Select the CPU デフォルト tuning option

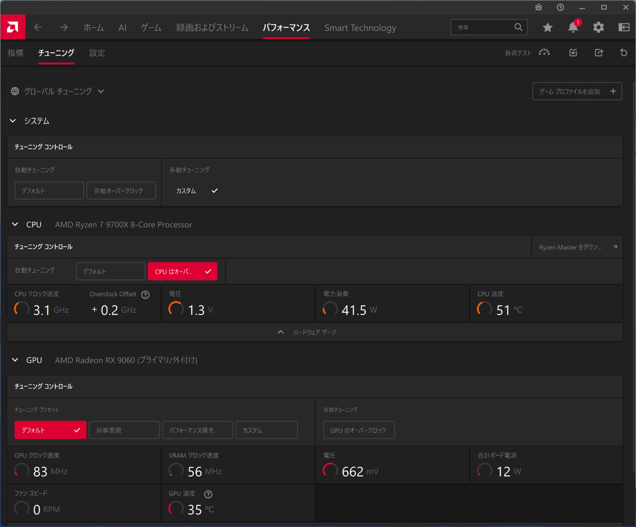pyautogui.click(x=110, y=272)
